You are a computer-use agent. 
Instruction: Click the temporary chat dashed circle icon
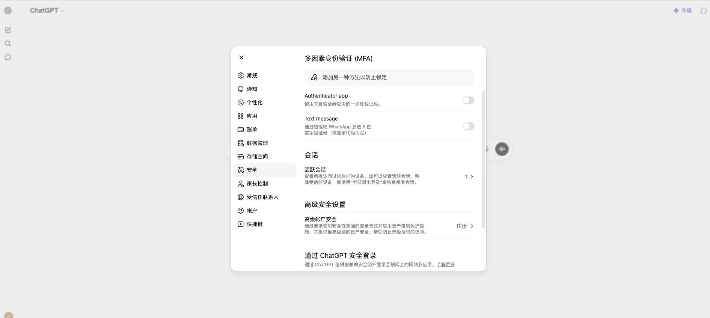tap(703, 11)
